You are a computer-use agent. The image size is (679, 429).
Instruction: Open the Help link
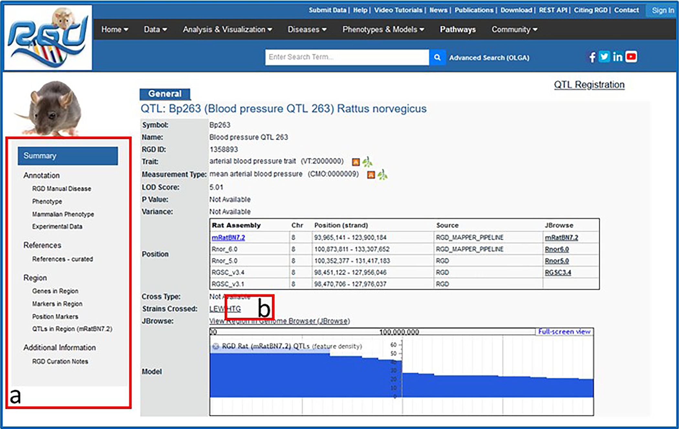pyautogui.click(x=360, y=10)
